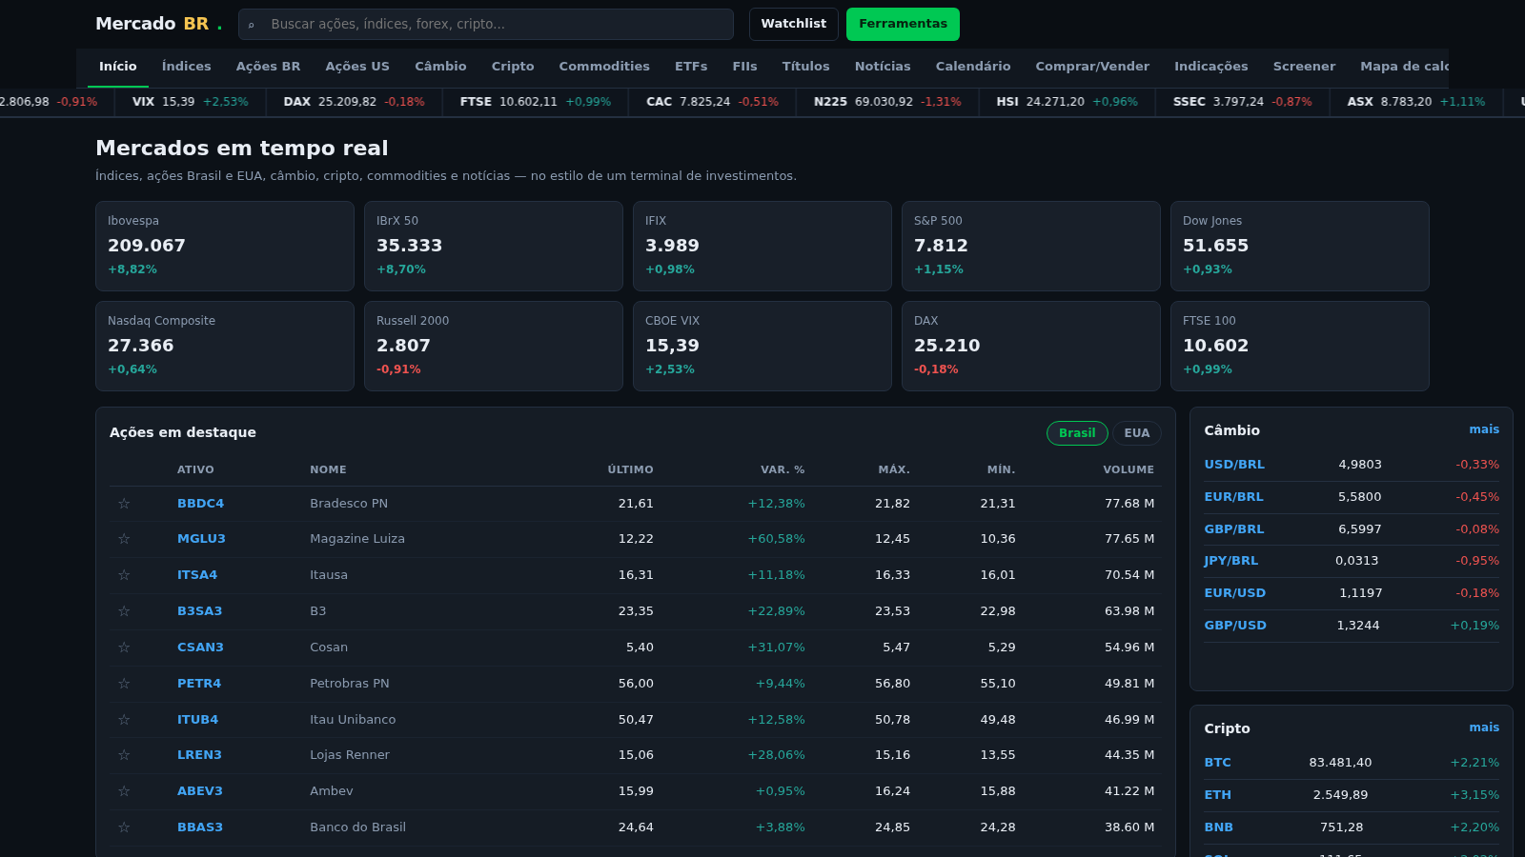The height and width of the screenshot is (857, 1525).
Task: Switch highlighted stocks to EUA
Action: [1137, 433]
